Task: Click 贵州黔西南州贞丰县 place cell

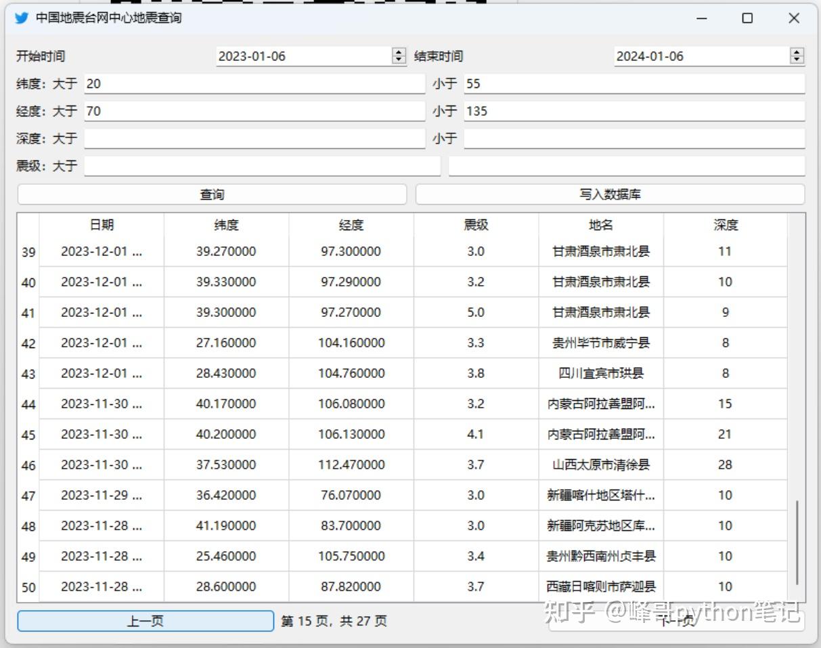Action: point(601,556)
